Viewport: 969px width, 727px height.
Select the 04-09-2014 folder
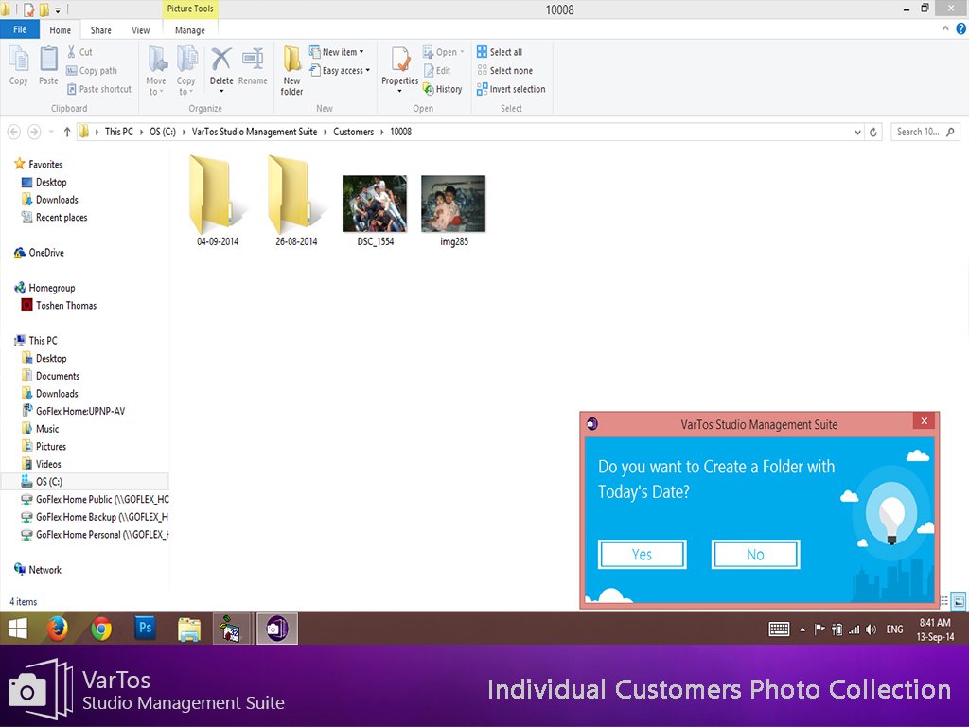(218, 201)
